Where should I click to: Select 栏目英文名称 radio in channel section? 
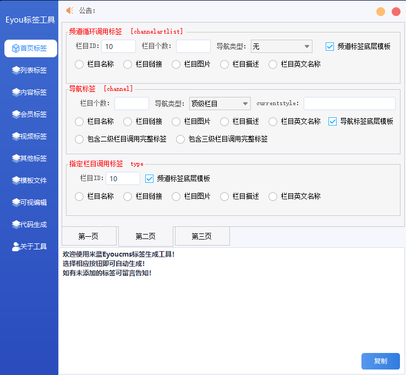pos(273,122)
